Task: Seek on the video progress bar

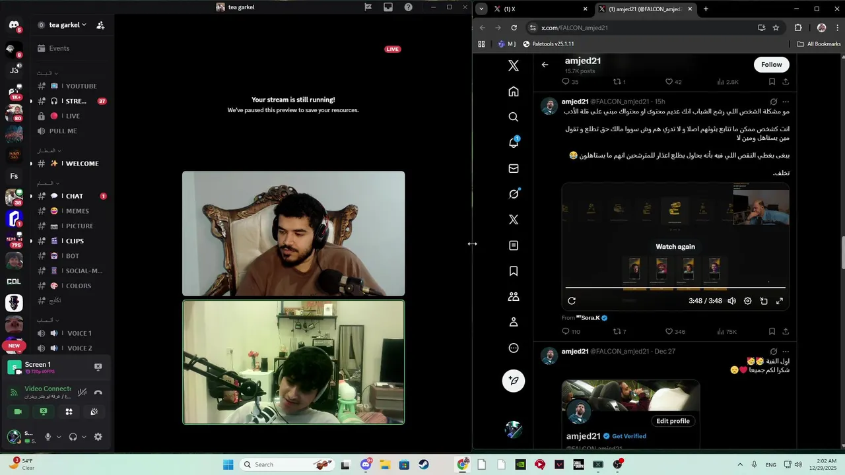Action: point(675,288)
